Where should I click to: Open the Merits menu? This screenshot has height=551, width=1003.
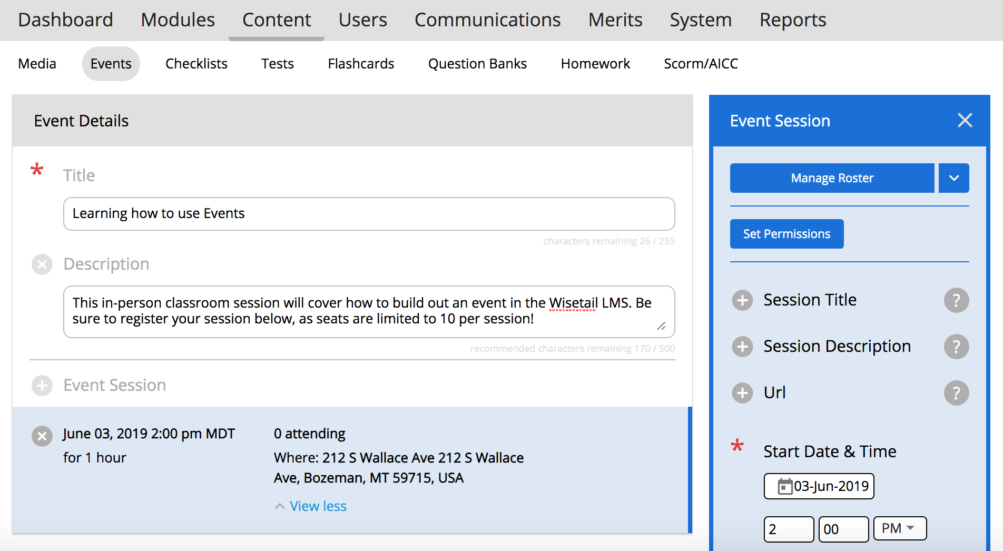coord(615,20)
